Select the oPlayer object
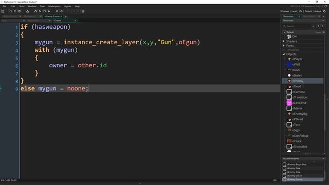This screenshot has height=185, width=329. [x=297, y=59]
